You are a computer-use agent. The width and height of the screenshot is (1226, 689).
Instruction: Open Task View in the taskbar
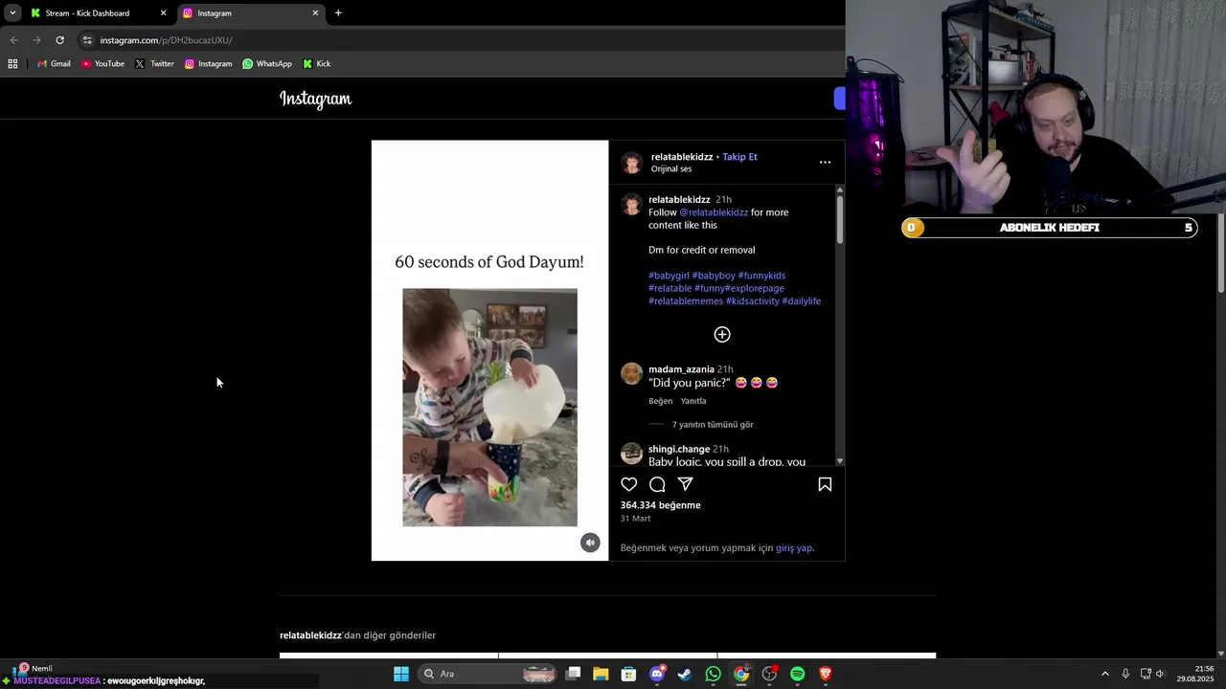[x=573, y=674]
